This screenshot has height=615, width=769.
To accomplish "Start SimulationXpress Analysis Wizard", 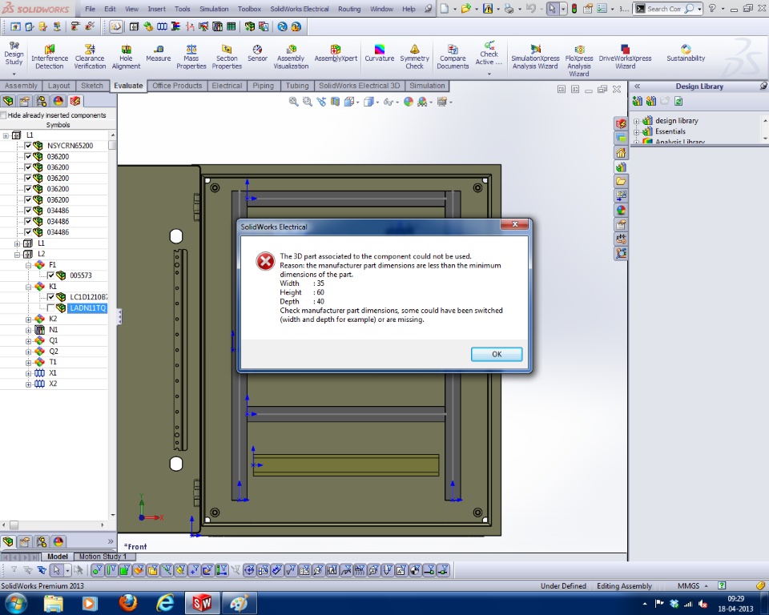I will (535, 57).
